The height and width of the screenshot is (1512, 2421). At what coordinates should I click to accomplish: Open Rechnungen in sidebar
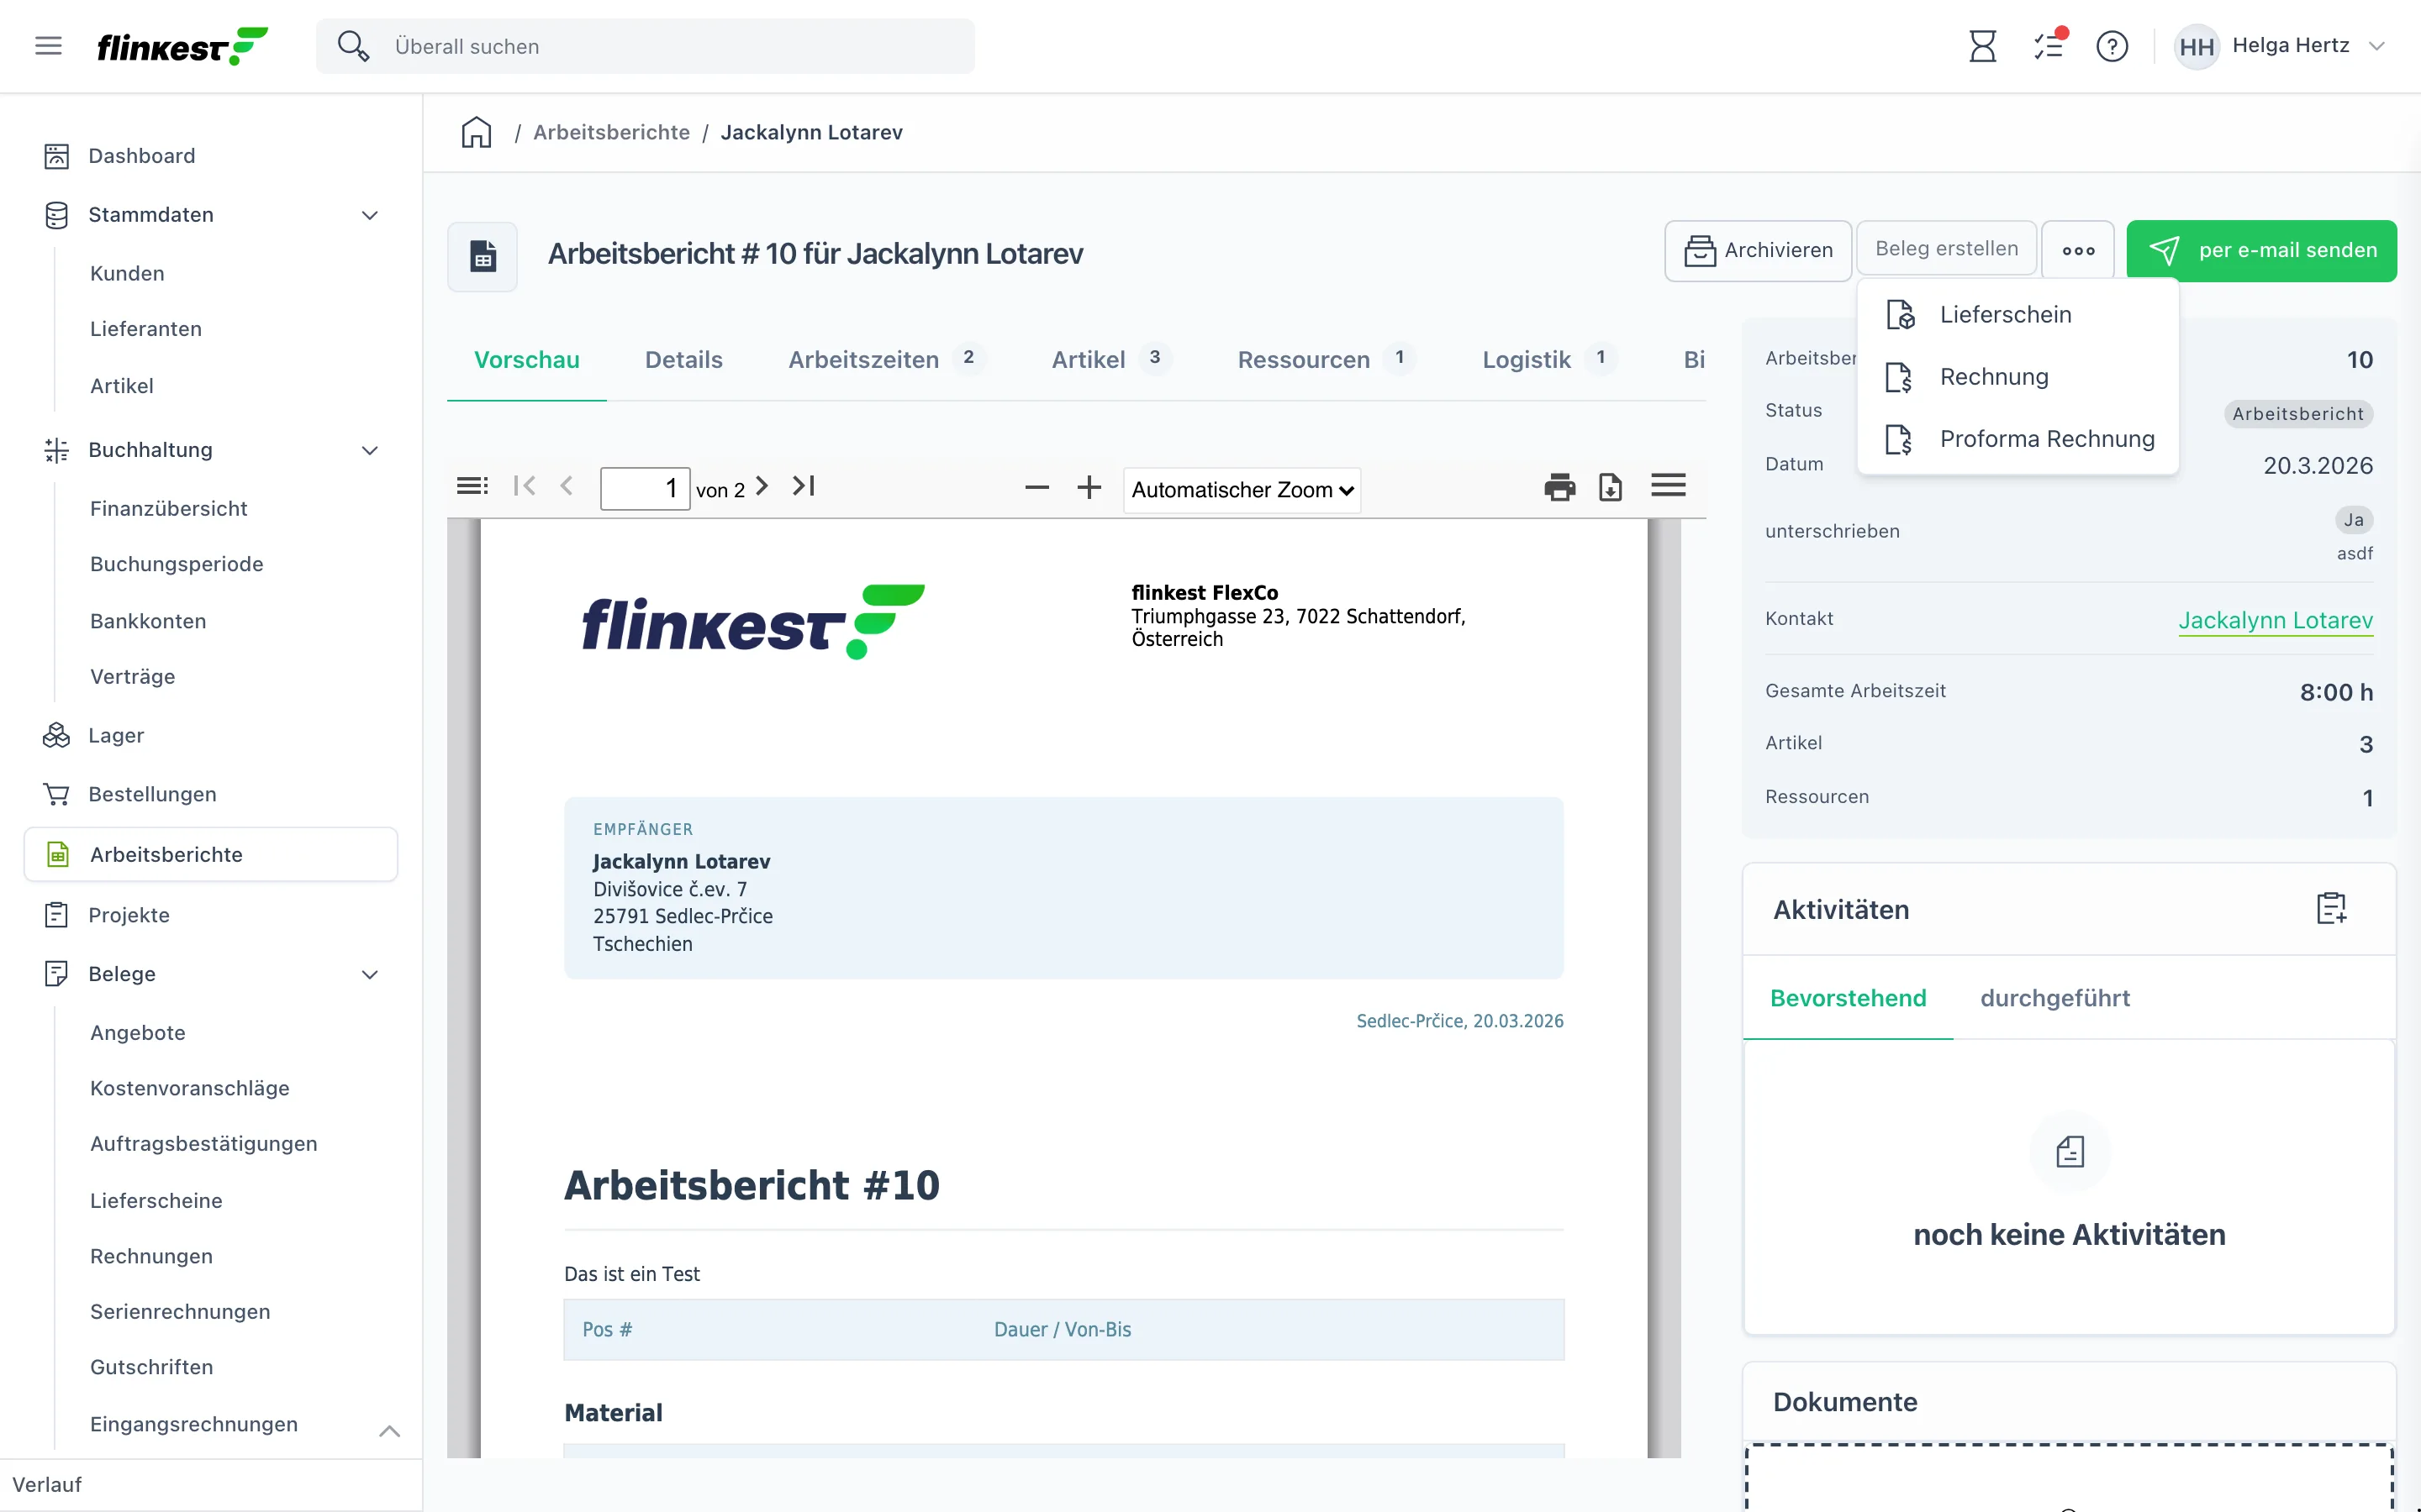151,1256
